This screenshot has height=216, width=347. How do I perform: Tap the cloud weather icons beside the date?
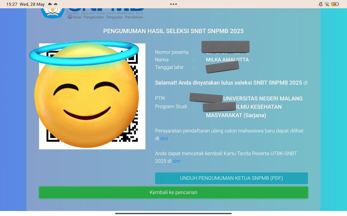coord(53,4)
